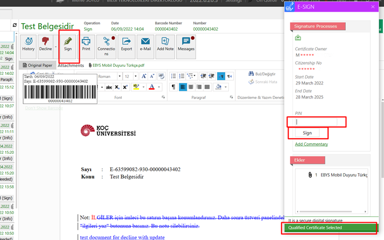Click the Decline thumbs-down icon
This screenshot has height=240, width=384.
(x=45, y=41)
